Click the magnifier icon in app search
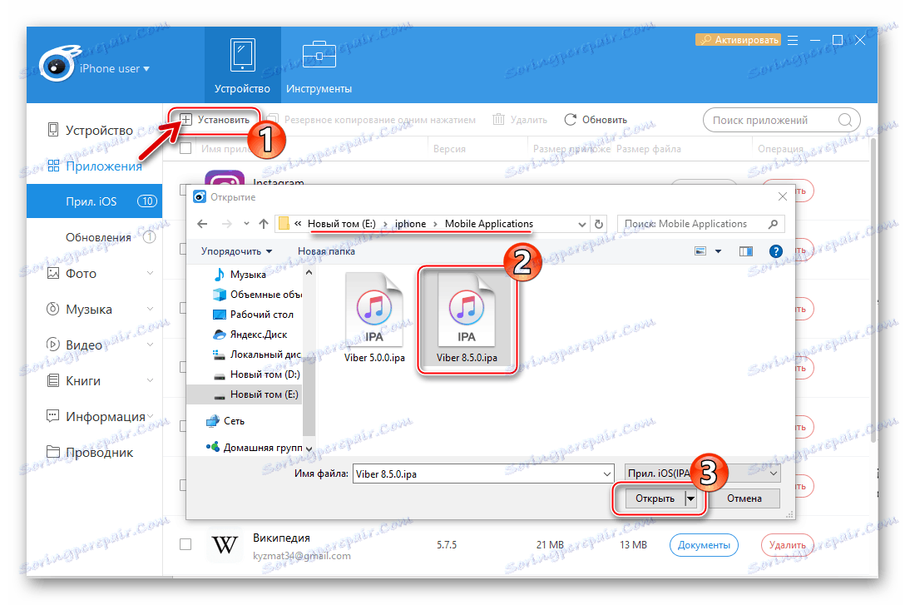 point(845,120)
